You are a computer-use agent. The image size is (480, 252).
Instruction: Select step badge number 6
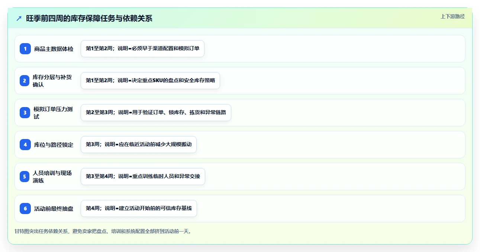(x=25, y=209)
